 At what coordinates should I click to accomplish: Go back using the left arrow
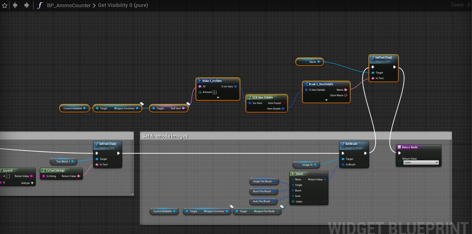(15, 5)
